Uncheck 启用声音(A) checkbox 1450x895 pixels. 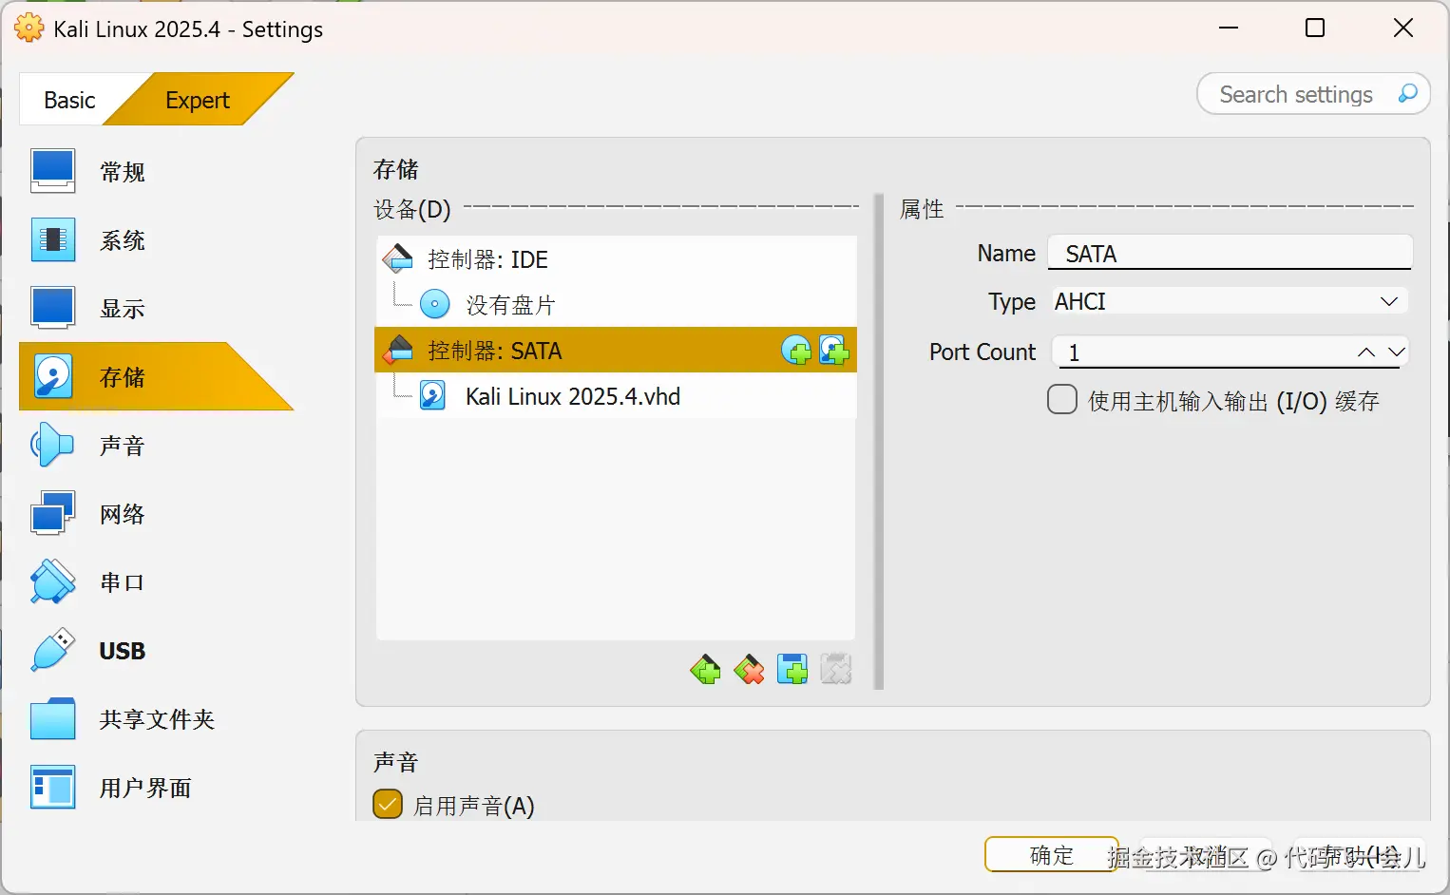pos(388,804)
